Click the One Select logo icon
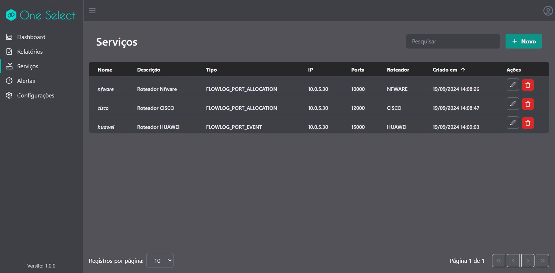555x273 pixels. coord(11,15)
